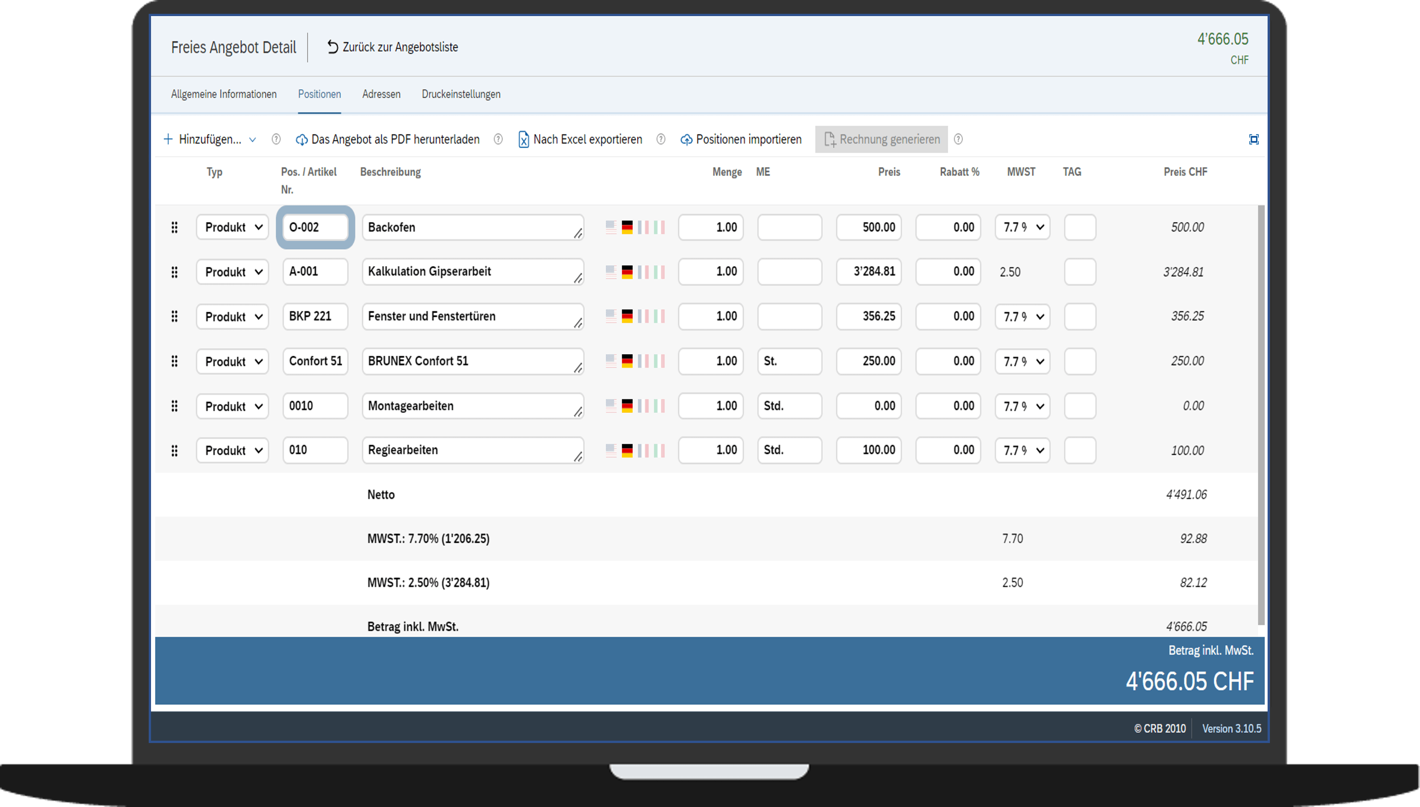Screen dimensions: 1420x807
Task: Select French flag in BRUNEX Confort 51 row
Action: pyautogui.click(x=643, y=361)
